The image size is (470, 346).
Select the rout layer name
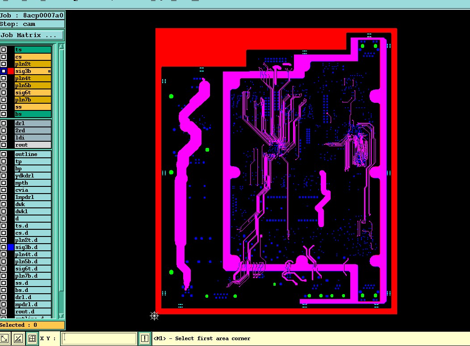point(33,145)
